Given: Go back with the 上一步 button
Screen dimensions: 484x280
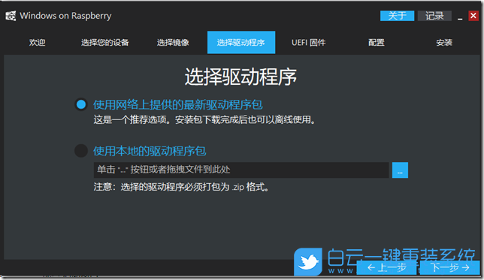Looking at the screenshot, I should [386, 267].
